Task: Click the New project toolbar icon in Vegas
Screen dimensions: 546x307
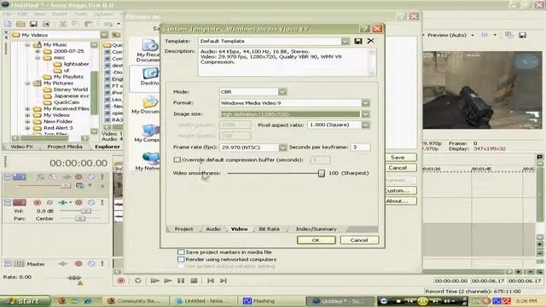Action: click(x=8, y=24)
